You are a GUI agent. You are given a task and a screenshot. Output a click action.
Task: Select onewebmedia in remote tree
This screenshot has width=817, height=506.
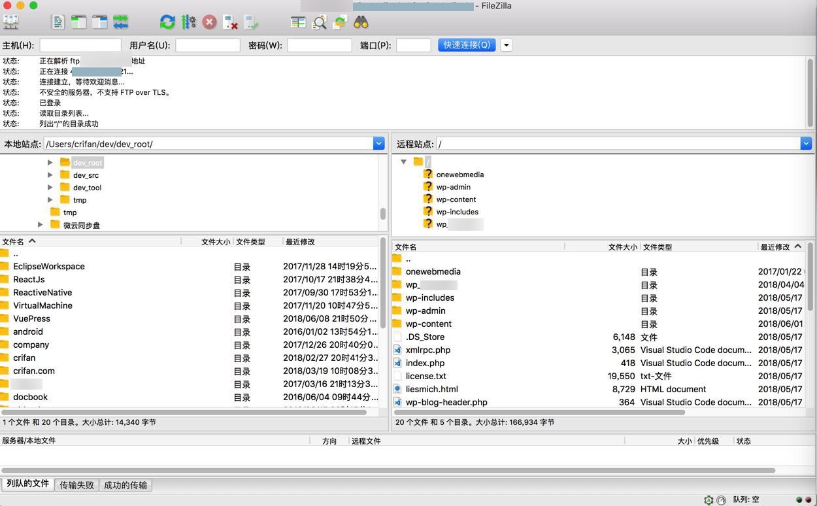click(460, 175)
